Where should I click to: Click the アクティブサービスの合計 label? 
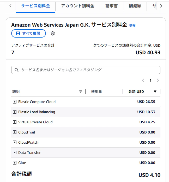[x=33, y=45]
